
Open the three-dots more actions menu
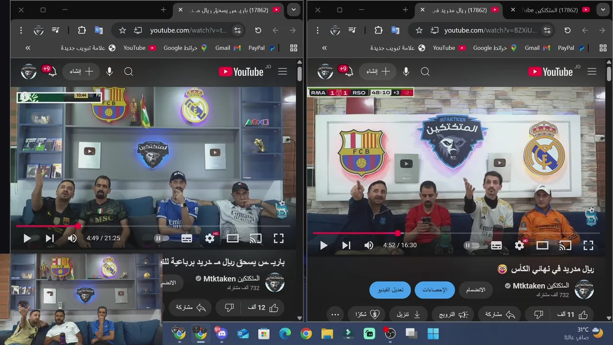point(335,315)
